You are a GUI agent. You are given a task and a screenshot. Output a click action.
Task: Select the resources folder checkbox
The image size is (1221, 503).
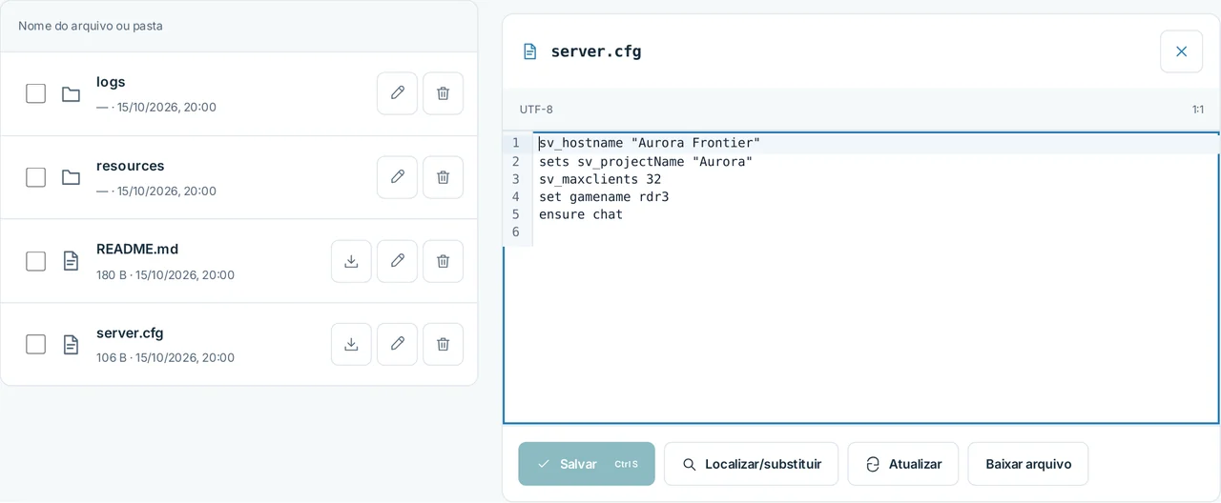click(35, 177)
